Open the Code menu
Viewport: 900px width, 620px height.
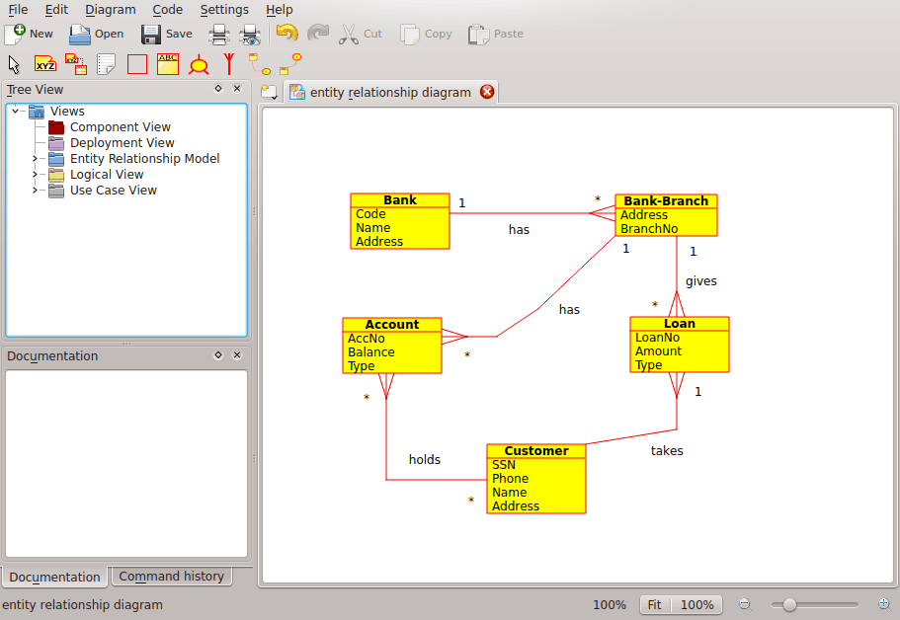168,10
